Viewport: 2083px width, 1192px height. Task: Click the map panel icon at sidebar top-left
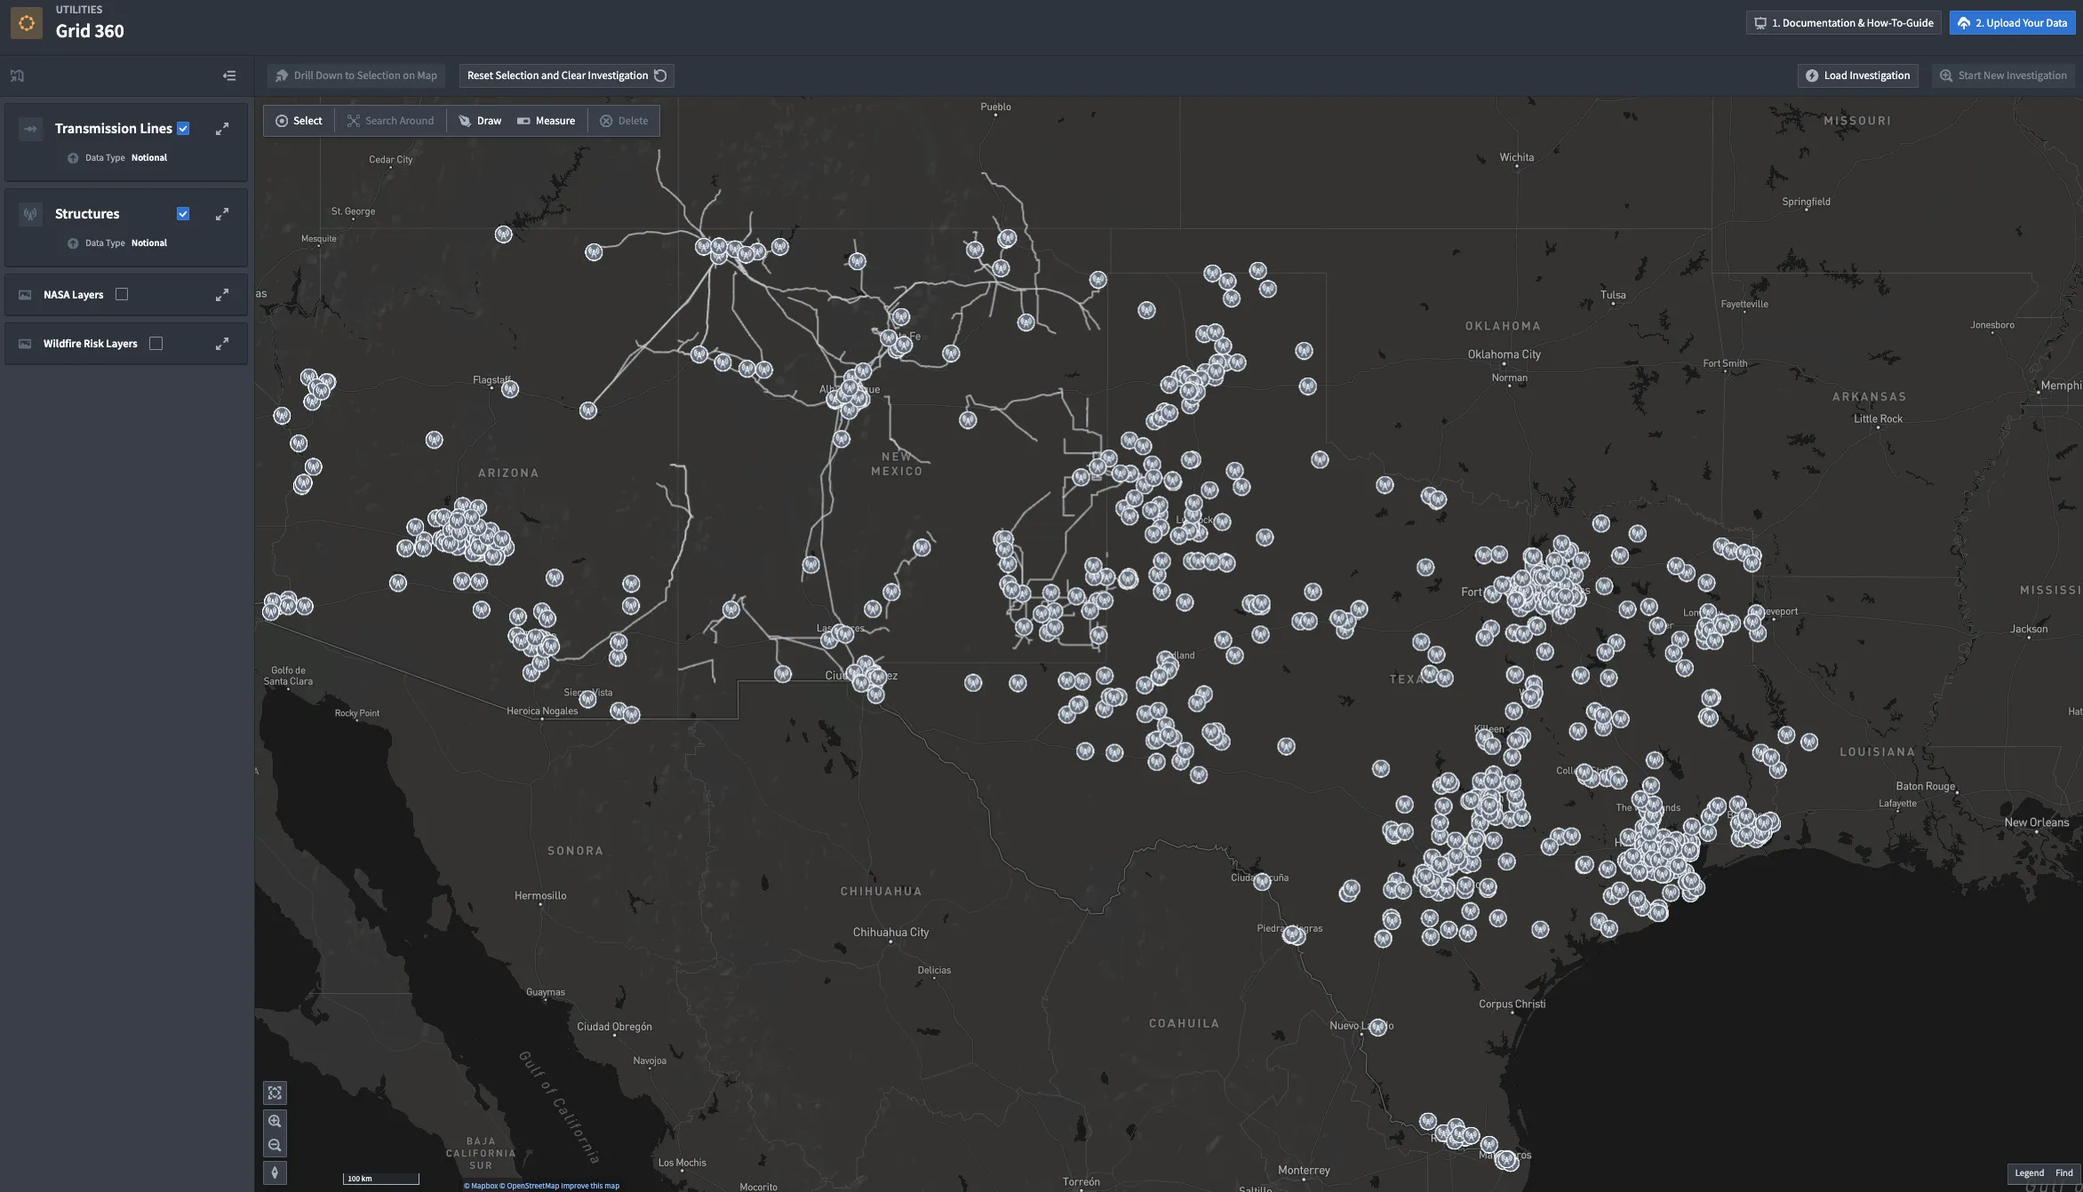[x=17, y=75]
